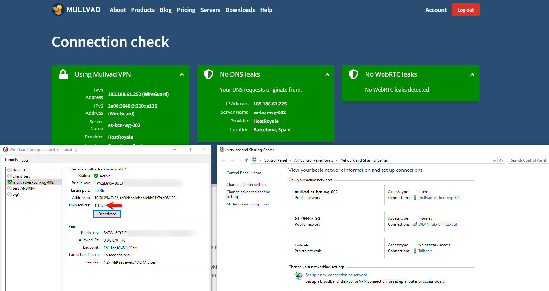Viewport: 549px width, 291px height.
Task: Click the Set up new connection icon
Action: (x=298, y=276)
